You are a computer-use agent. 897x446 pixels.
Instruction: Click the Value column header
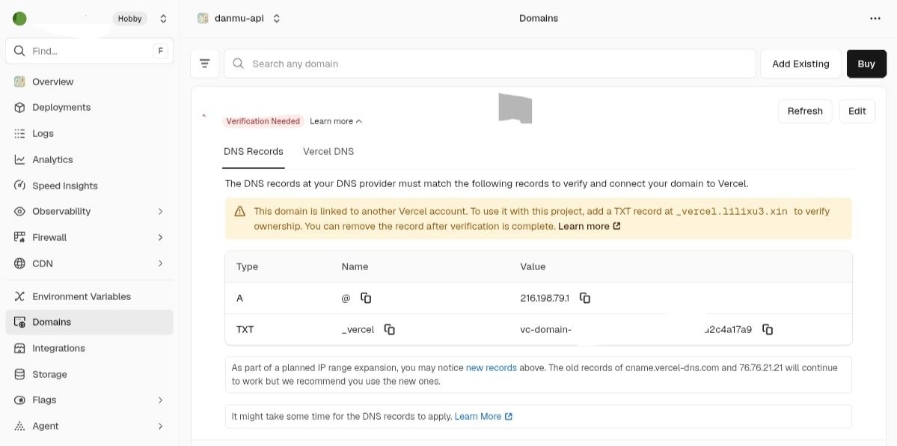[x=533, y=267]
